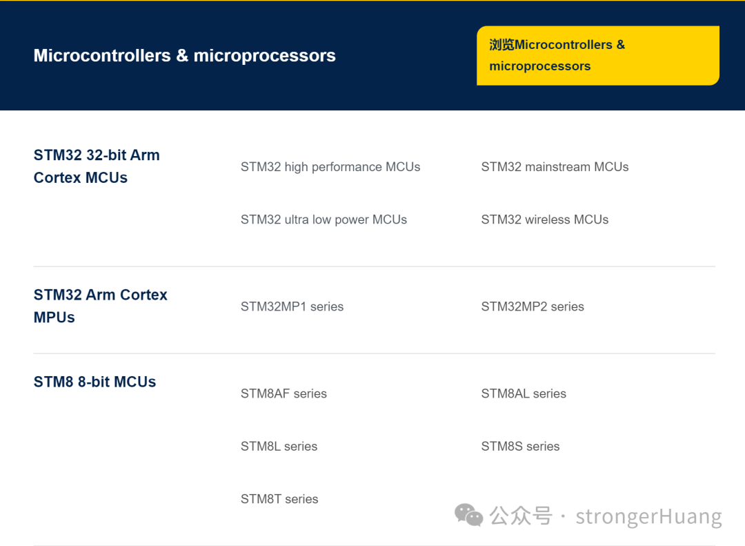Open STM8L series page

279,446
